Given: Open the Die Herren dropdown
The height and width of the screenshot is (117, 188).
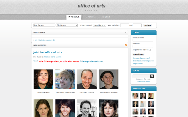Looking at the screenshot, I should coord(67,25).
